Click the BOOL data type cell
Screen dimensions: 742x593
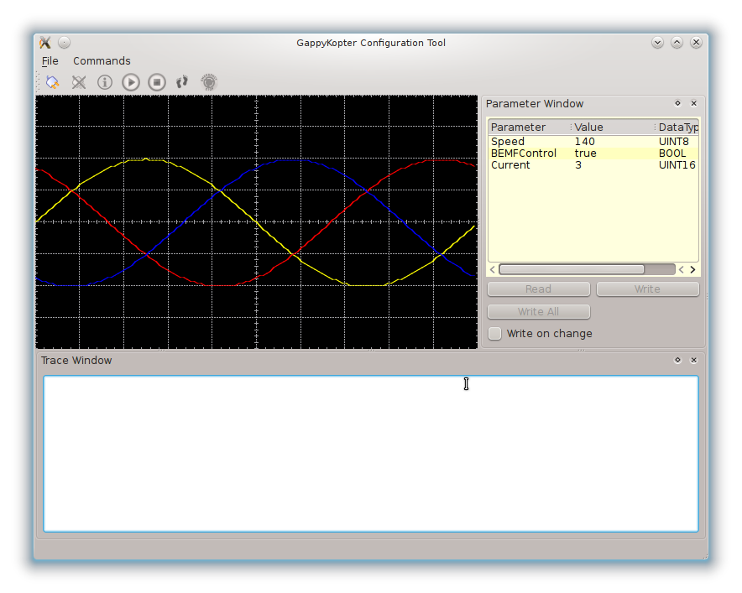click(672, 153)
